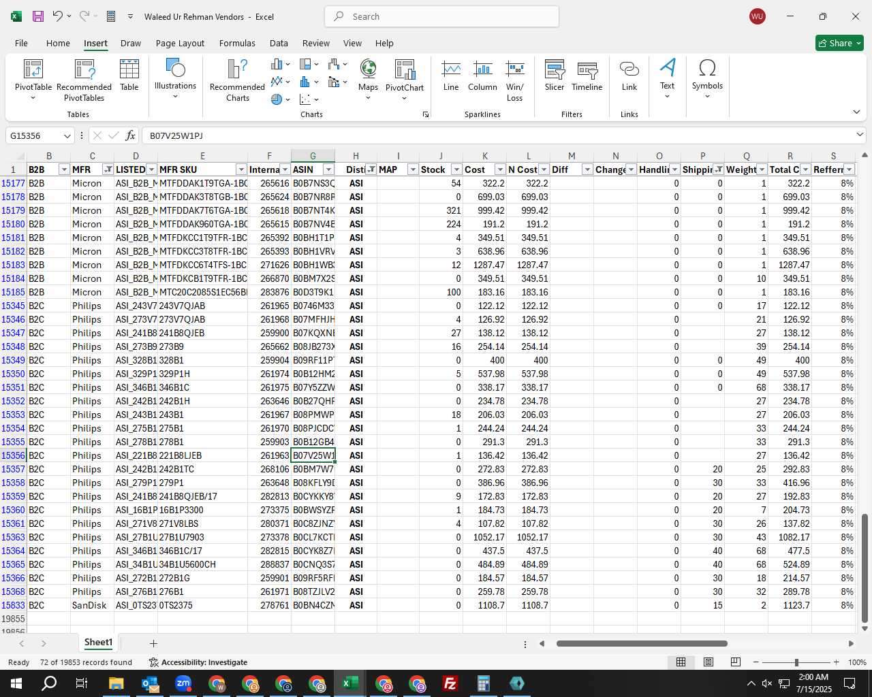Click the vertical scrollbar thumb

[865, 568]
